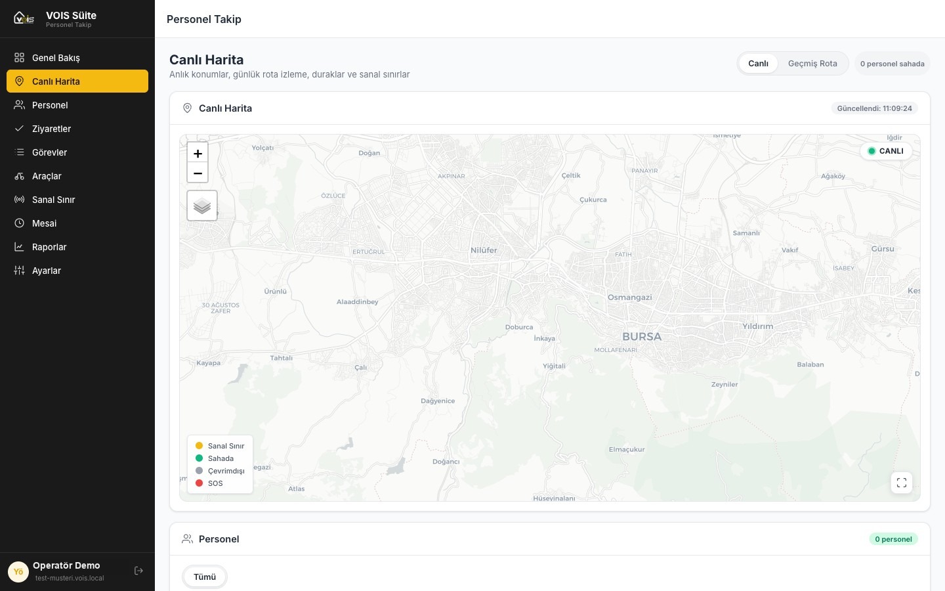945x591 pixels.
Task: Click the Operatör Demo user name
Action: click(x=66, y=565)
